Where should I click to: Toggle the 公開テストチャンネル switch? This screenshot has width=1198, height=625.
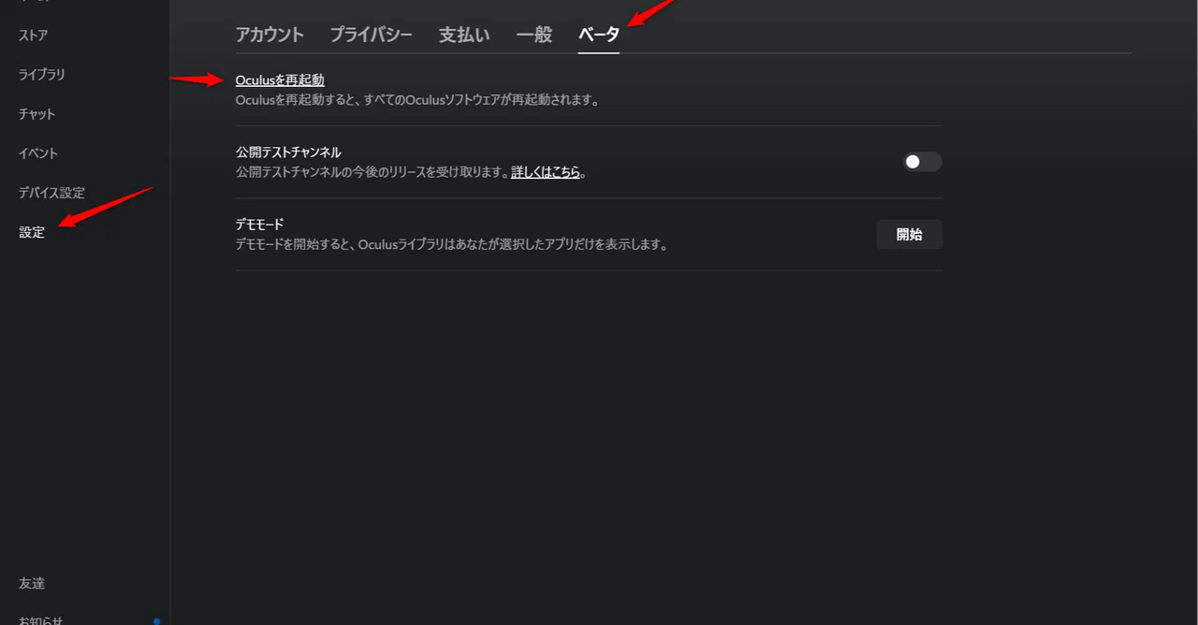click(922, 162)
